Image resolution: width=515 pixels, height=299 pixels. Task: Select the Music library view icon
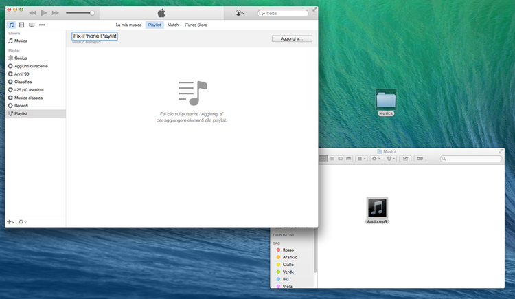pos(11,25)
